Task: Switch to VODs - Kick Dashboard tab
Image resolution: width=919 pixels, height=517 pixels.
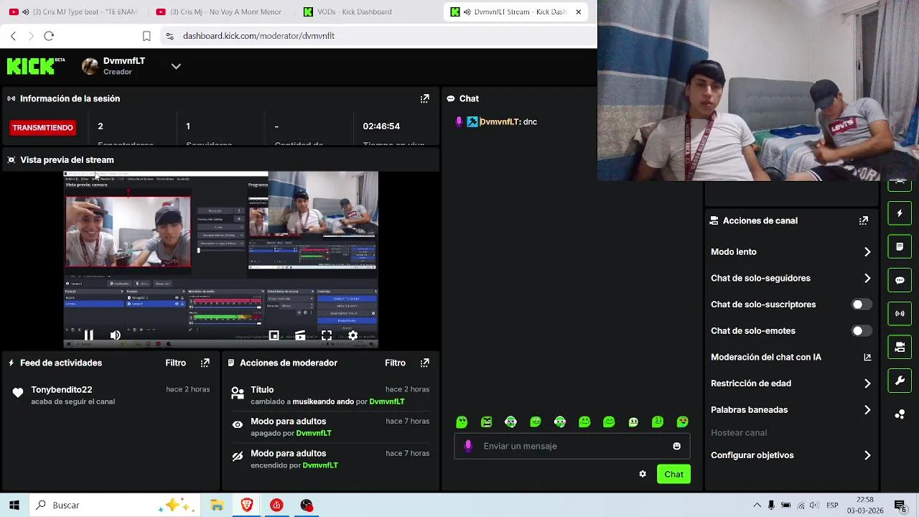Action: point(366,11)
